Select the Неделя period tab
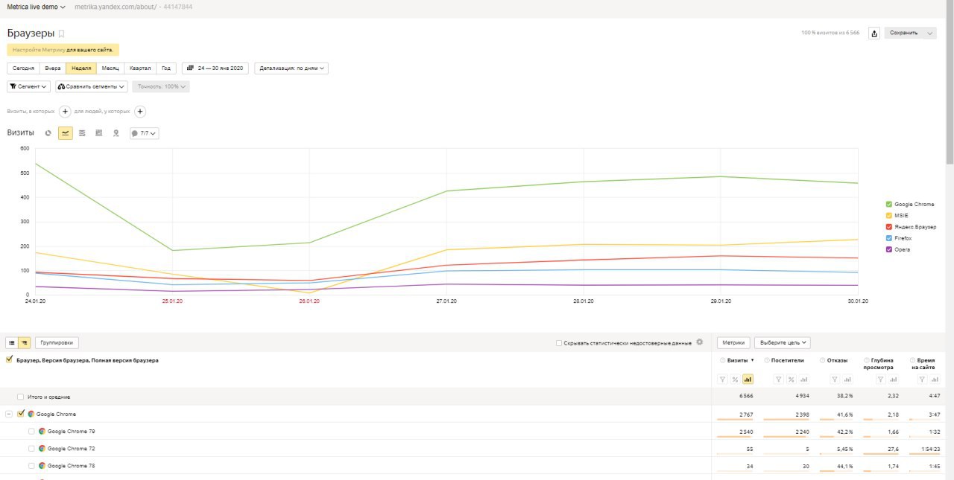The image size is (954, 480). (81, 68)
